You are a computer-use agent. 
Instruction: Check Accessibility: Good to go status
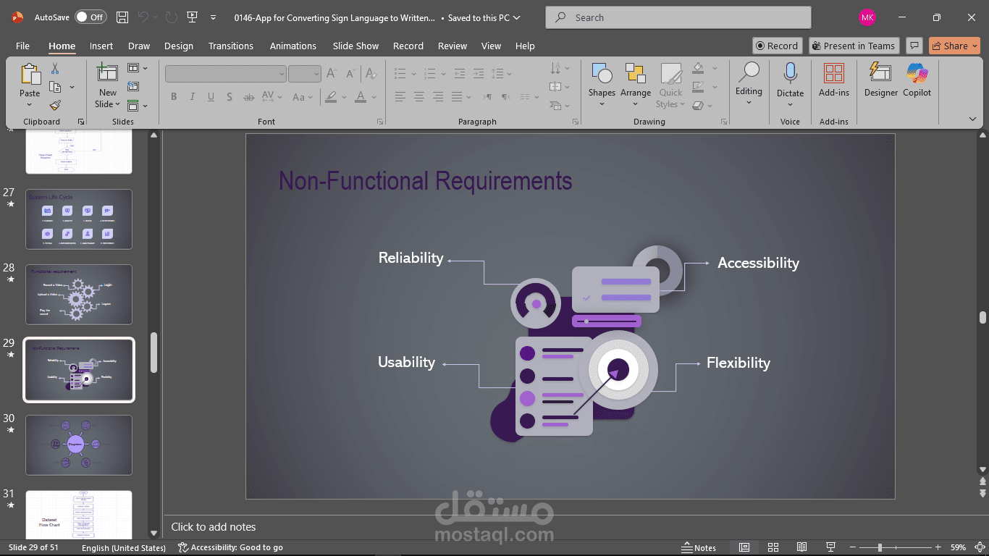(x=230, y=547)
